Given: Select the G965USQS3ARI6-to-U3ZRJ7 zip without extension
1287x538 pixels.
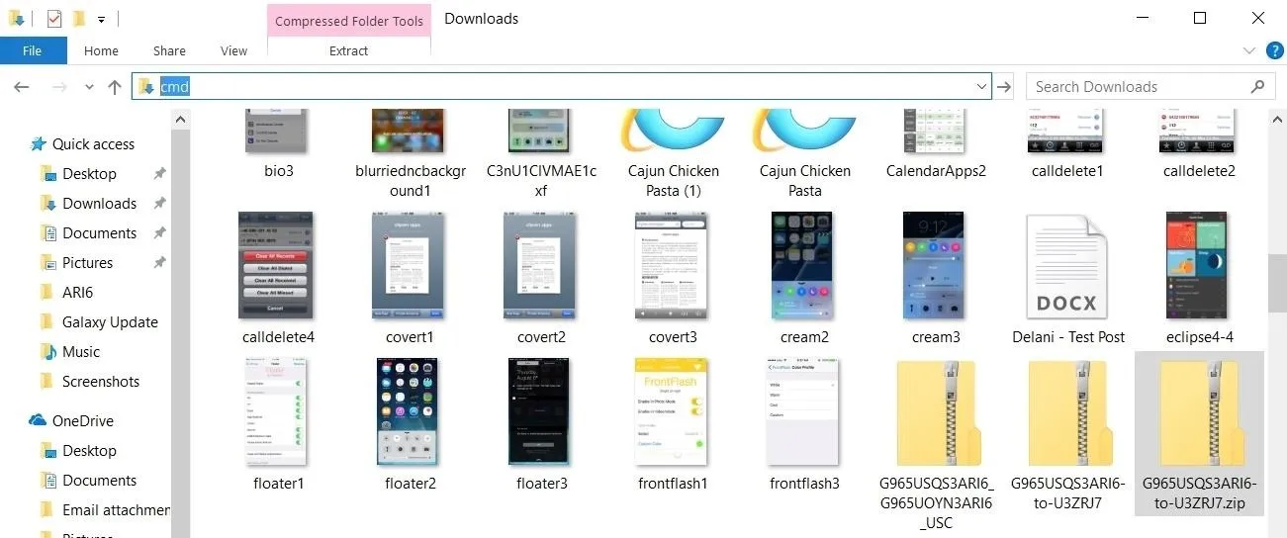Looking at the screenshot, I should point(1067,435).
